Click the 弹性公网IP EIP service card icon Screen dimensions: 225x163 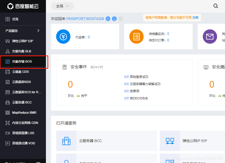(170, 141)
